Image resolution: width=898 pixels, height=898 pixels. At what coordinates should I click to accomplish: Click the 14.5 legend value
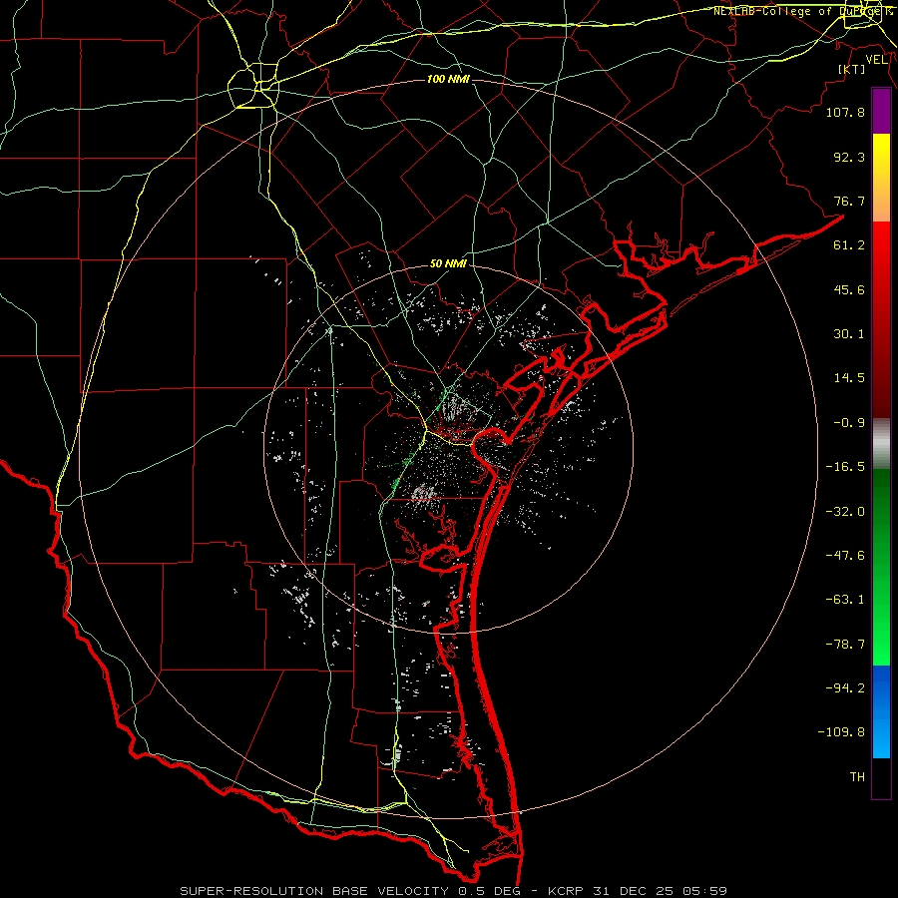(x=849, y=378)
